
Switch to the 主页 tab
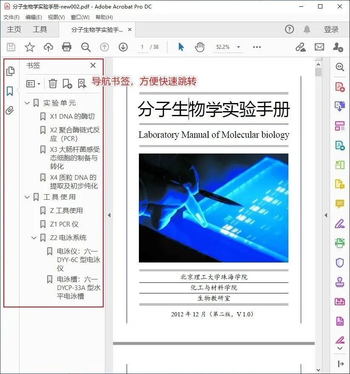coord(14,29)
